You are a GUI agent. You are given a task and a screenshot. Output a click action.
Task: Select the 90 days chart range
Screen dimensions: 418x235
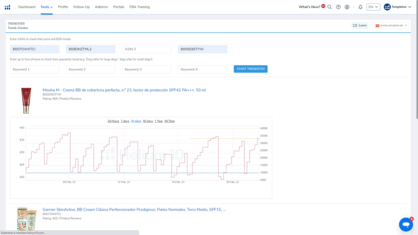coord(148,121)
